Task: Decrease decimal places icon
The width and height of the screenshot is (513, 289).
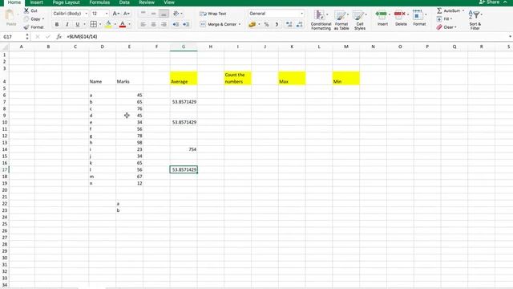Action: [x=299, y=24]
